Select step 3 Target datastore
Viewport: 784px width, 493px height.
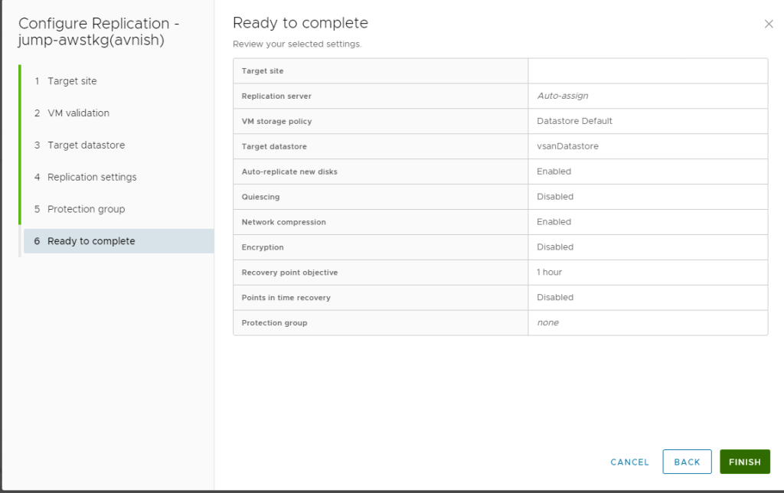pyautogui.click(x=86, y=145)
